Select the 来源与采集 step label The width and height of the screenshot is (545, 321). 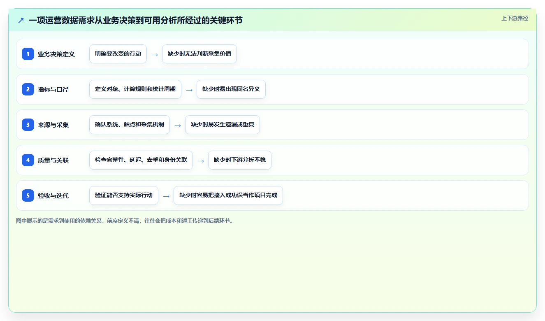(x=53, y=125)
